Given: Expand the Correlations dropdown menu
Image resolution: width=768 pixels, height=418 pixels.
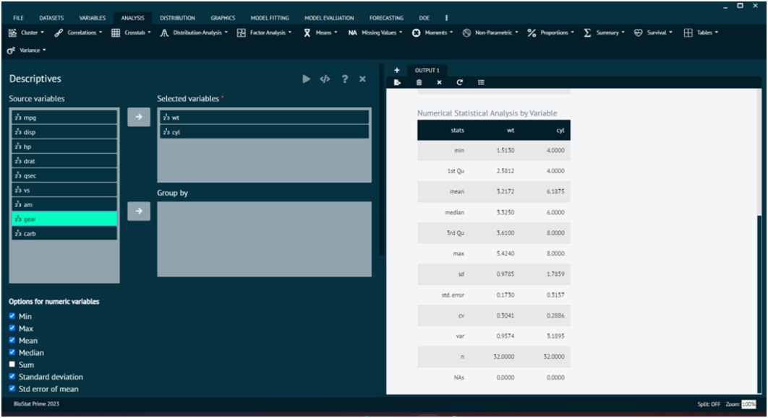Looking at the screenshot, I should (x=79, y=32).
